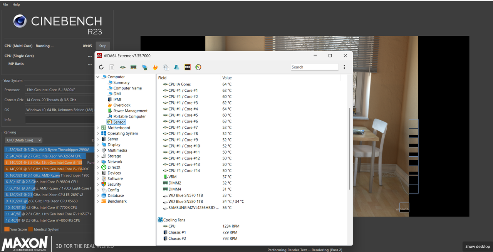The width and height of the screenshot is (493, 252).
Task: Select the Config category in tree
Action: click(113, 190)
